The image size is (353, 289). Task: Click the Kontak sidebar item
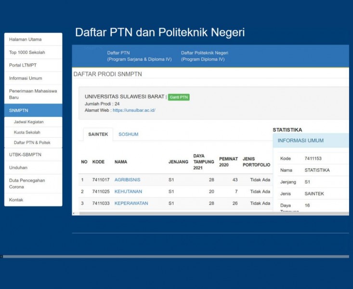[16, 200]
